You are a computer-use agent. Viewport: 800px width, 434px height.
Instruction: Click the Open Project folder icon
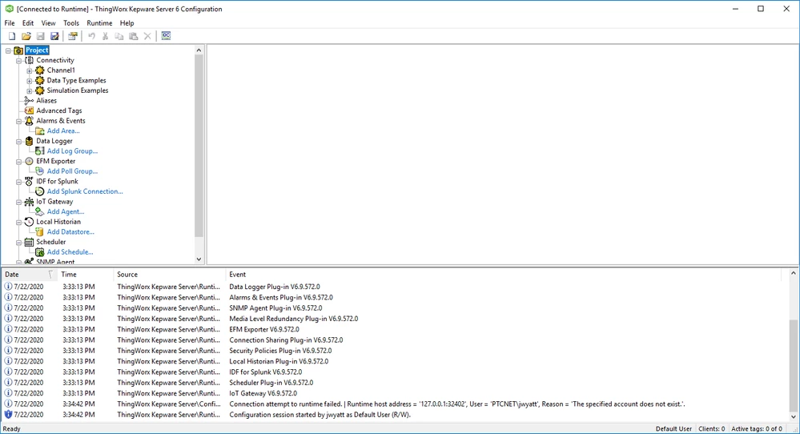[x=26, y=36]
